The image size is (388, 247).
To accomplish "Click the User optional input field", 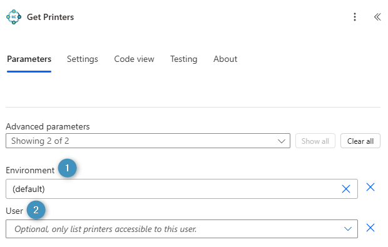I will point(181,229).
